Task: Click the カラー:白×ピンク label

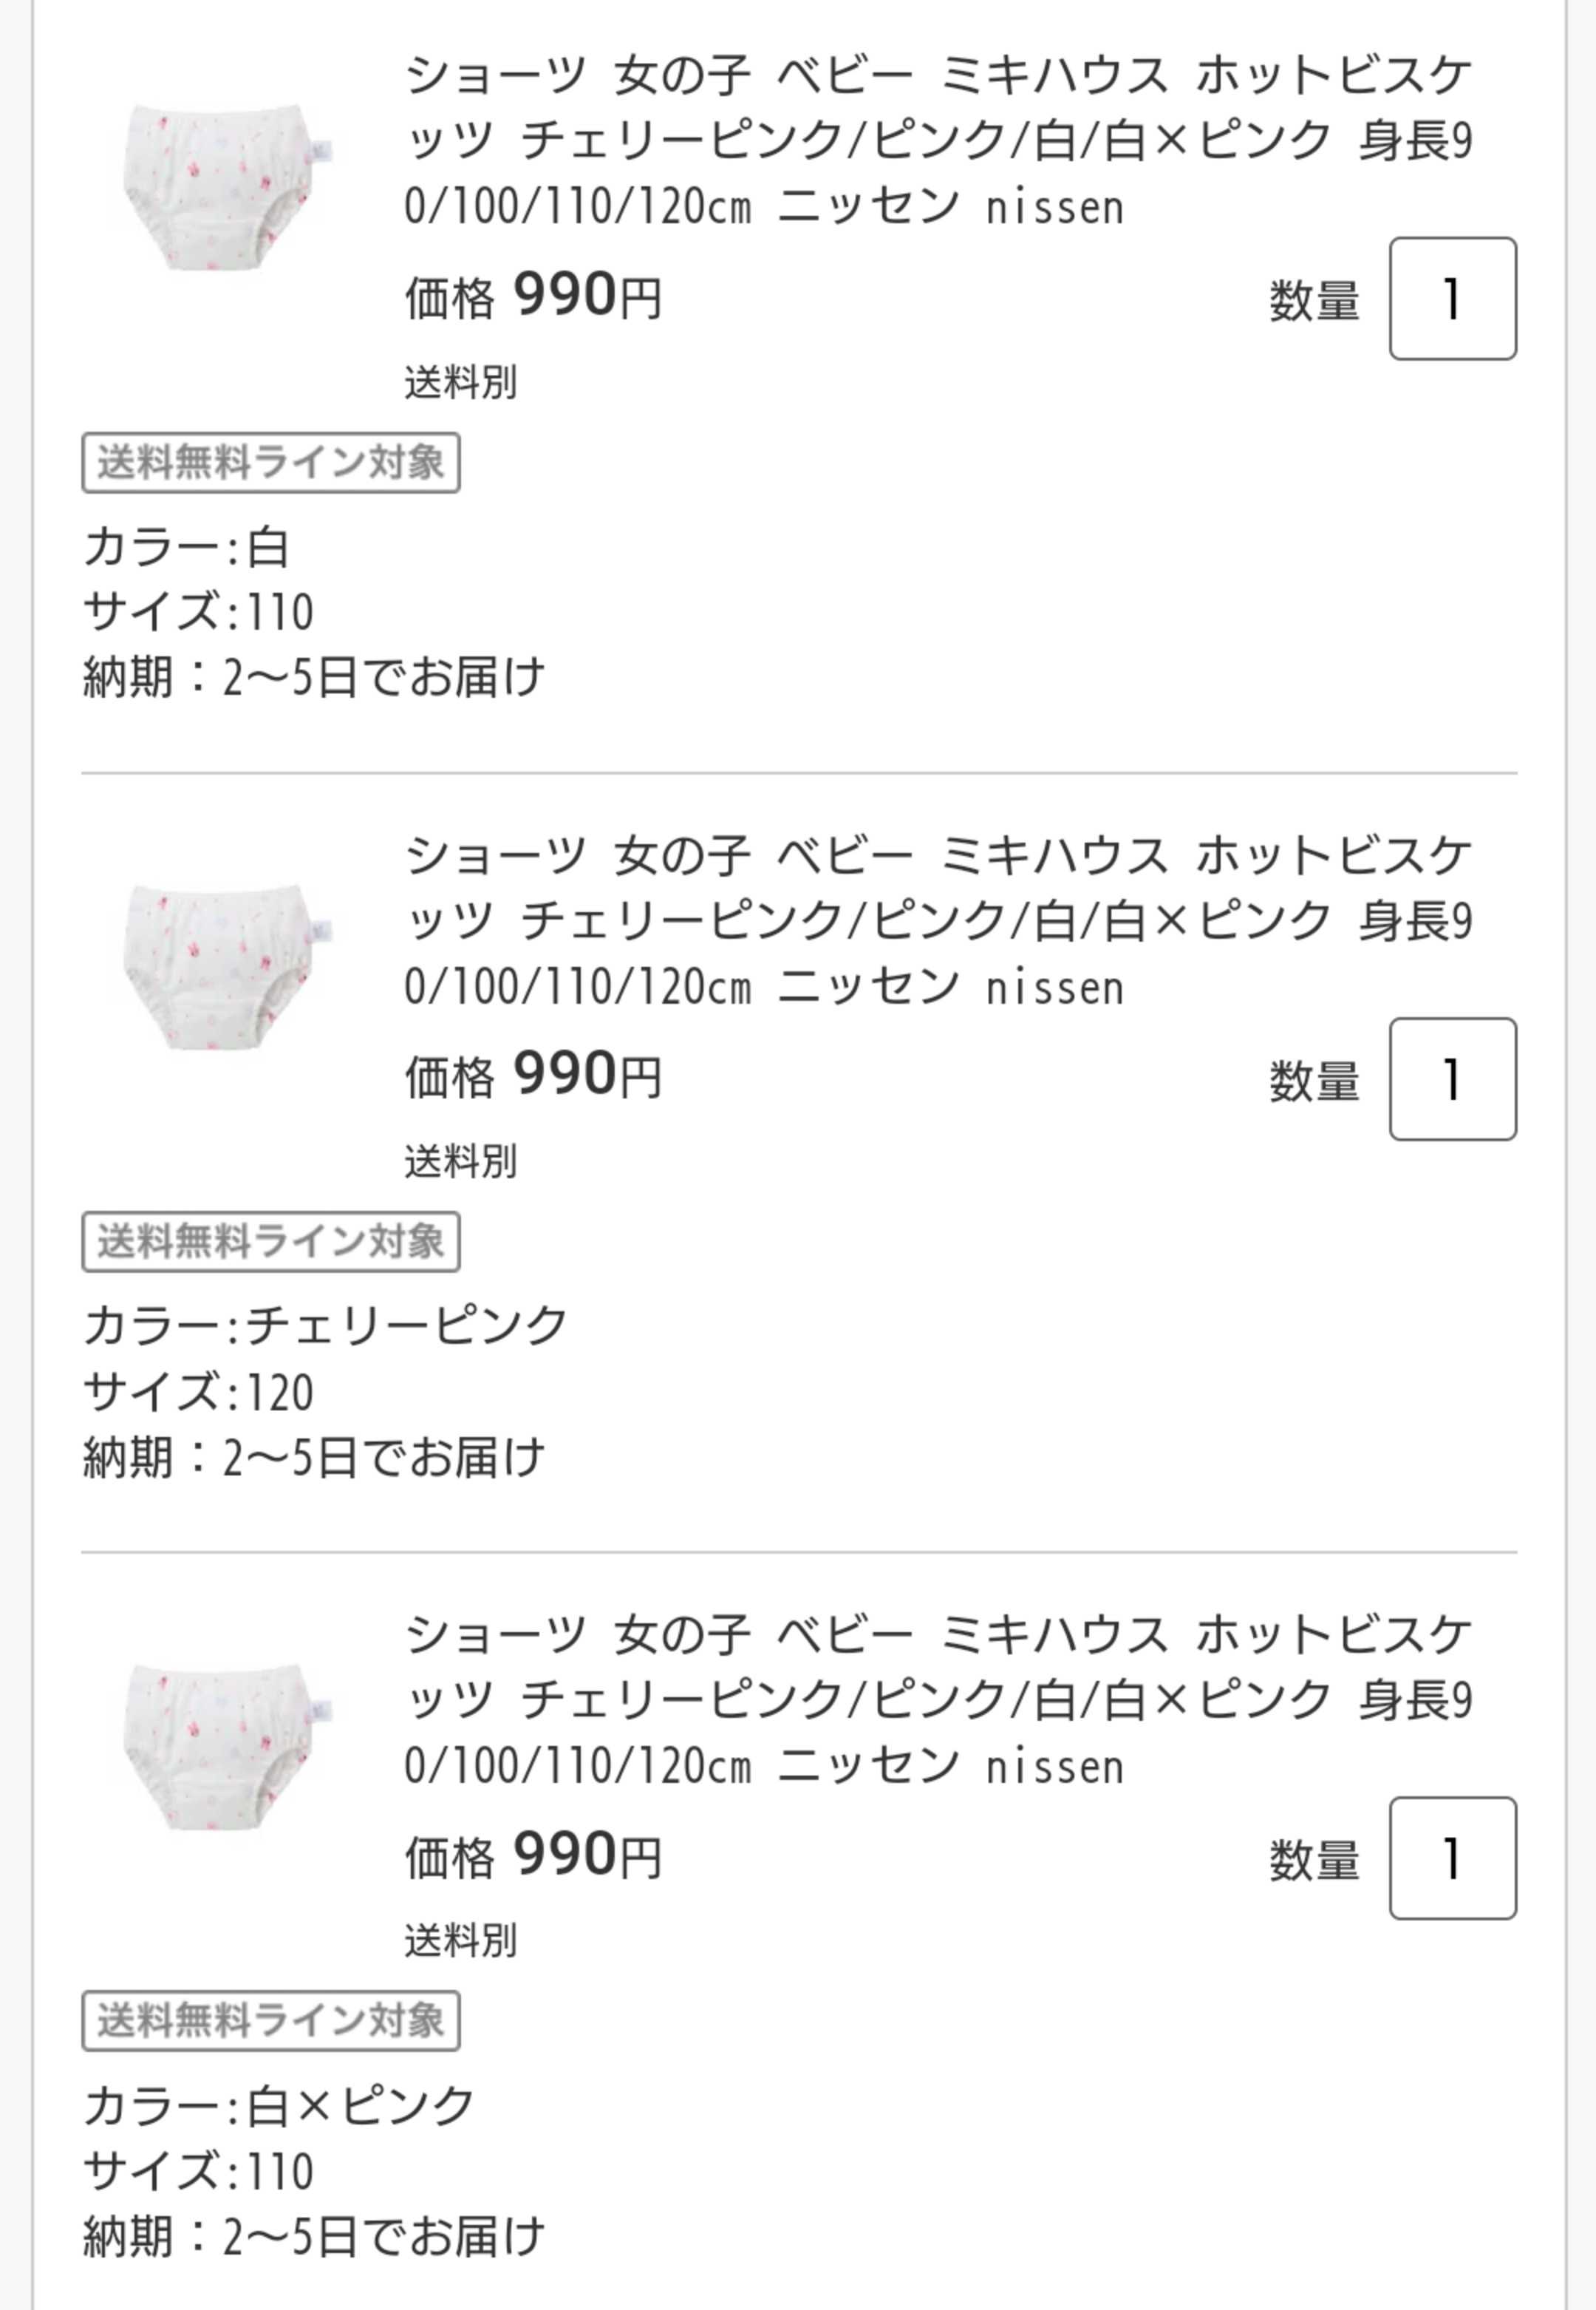Action: point(279,2106)
